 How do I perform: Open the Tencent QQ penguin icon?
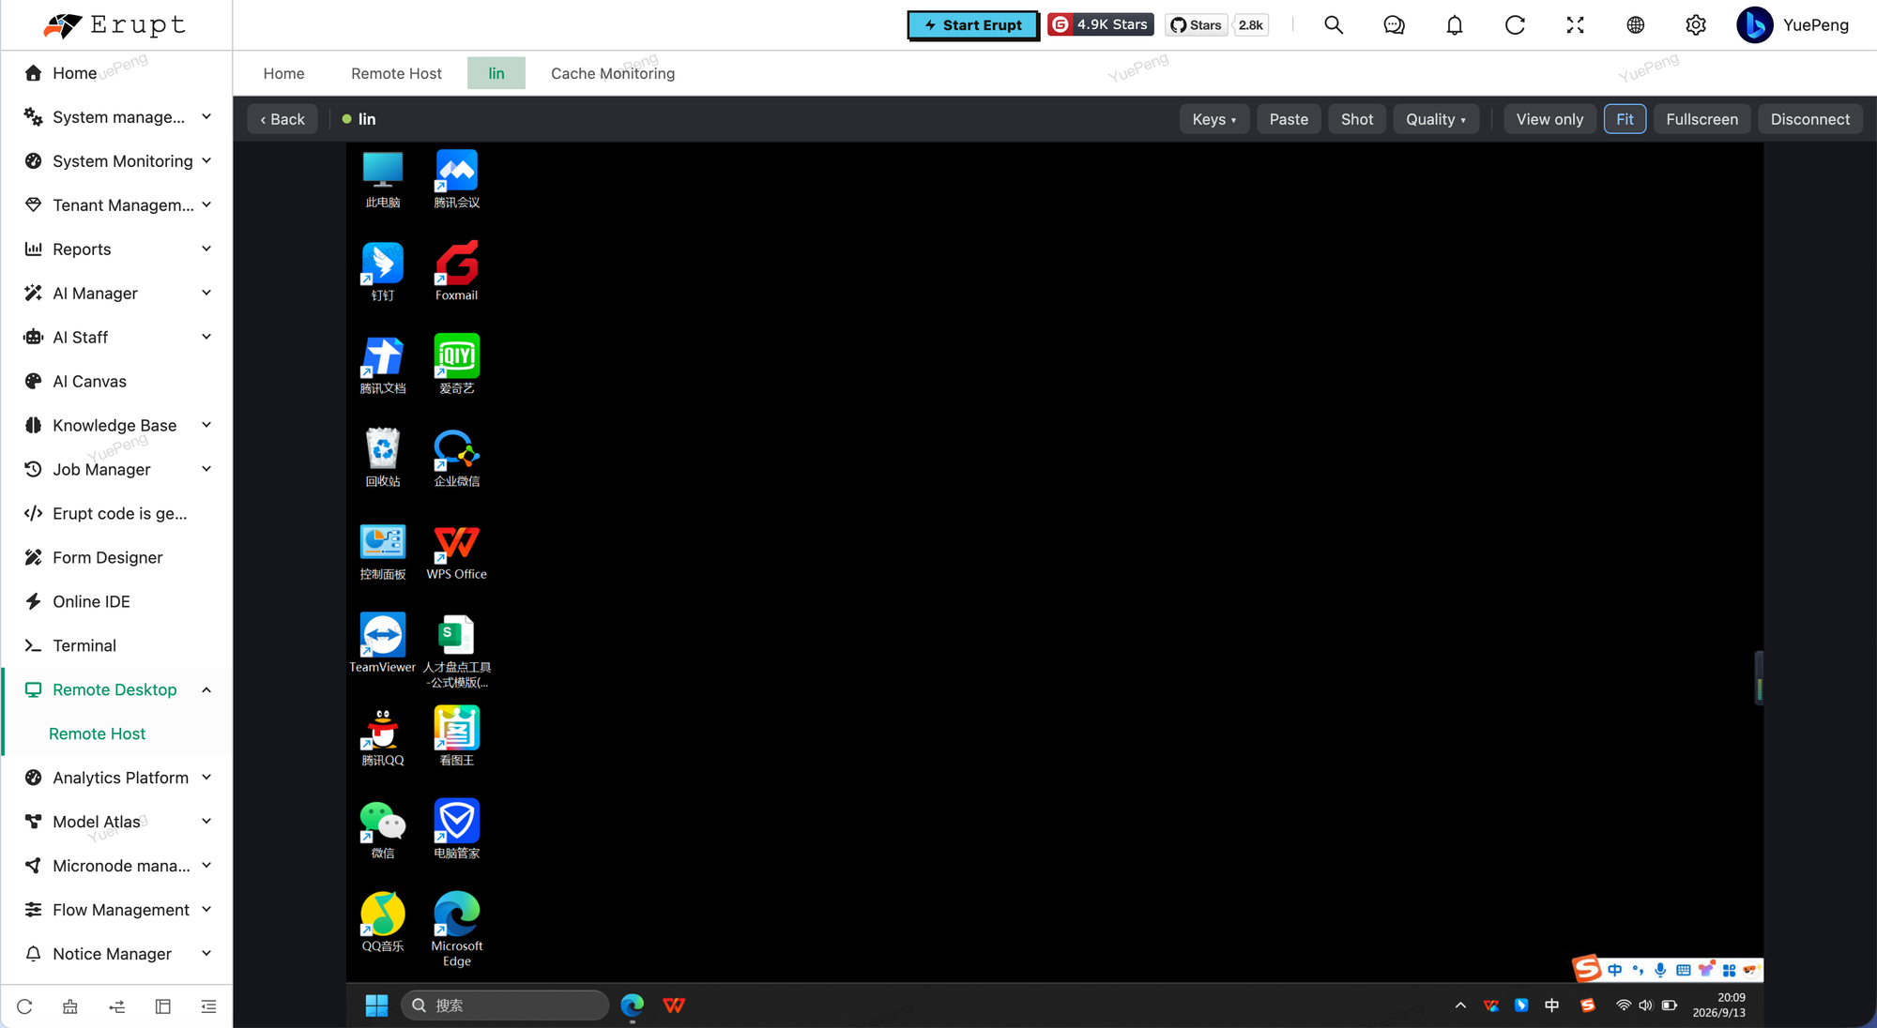pos(383,736)
